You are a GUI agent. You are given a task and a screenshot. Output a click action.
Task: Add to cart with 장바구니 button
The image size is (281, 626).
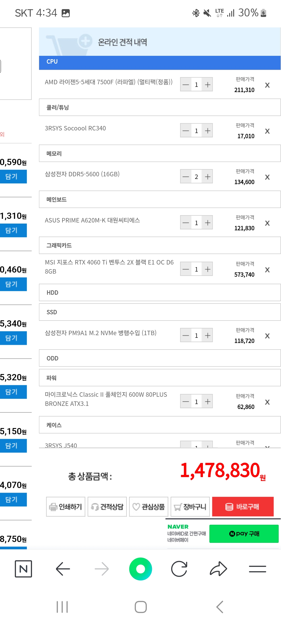click(x=190, y=507)
